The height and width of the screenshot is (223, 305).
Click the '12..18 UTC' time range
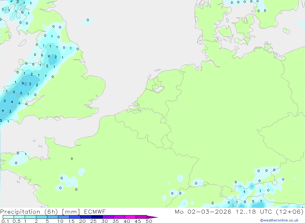point(254,211)
